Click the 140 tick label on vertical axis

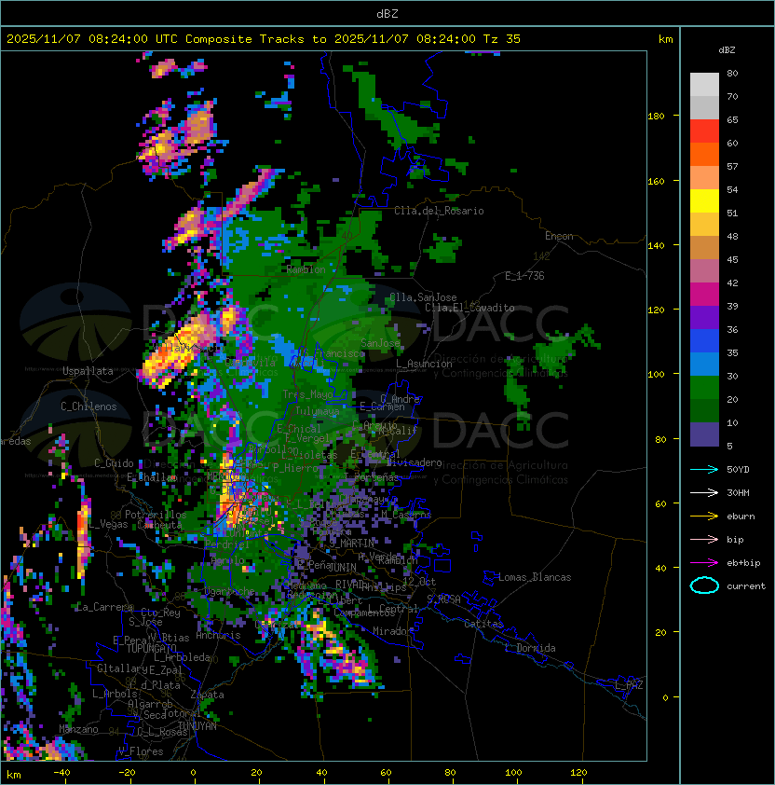pos(656,246)
